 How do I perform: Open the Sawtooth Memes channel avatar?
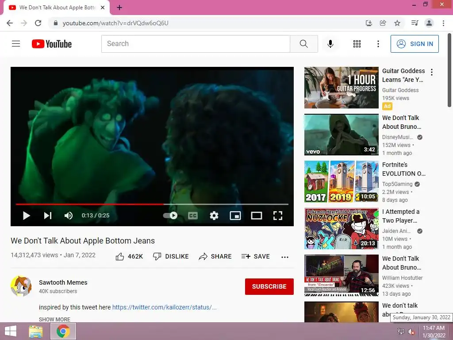[21, 286]
